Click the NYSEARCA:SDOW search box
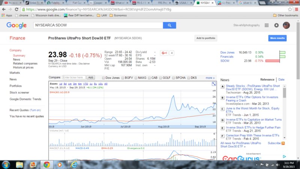The image size is (300, 169). (x=98, y=25)
